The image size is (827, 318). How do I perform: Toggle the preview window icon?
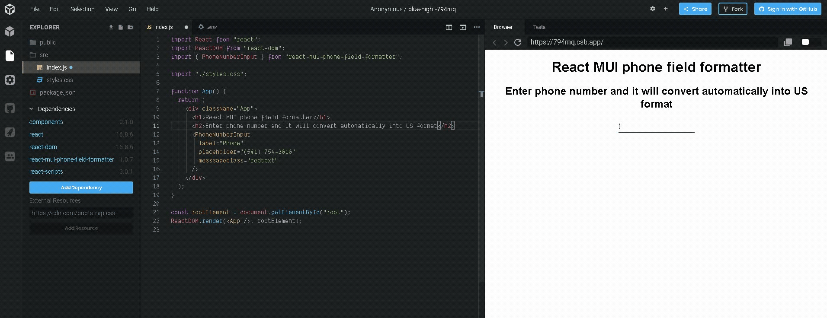coord(463,27)
